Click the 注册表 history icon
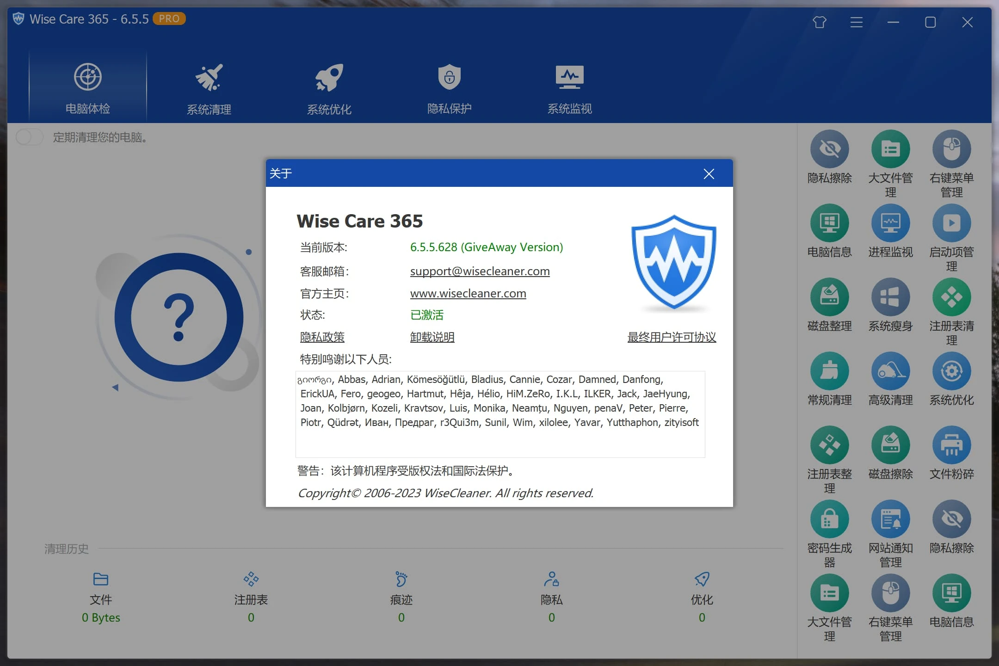Viewport: 999px width, 666px height. point(251,579)
